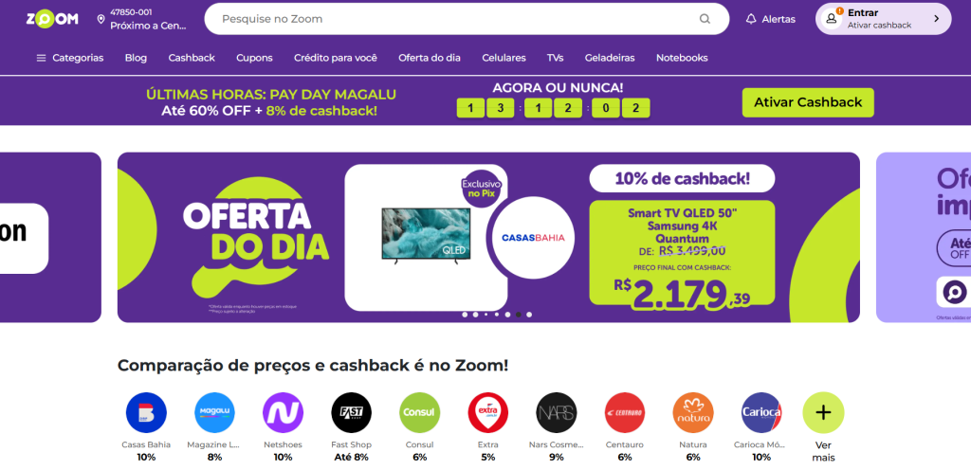Select the Magazine Luiza store icon
971x470 pixels.
[x=214, y=412]
